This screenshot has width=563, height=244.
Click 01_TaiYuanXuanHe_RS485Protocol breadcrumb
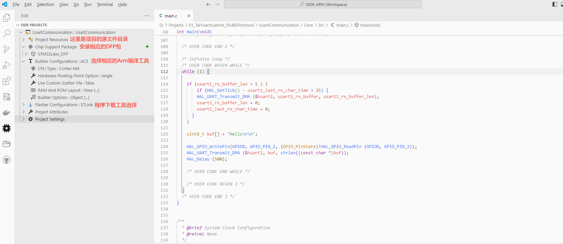click(221, 25)
